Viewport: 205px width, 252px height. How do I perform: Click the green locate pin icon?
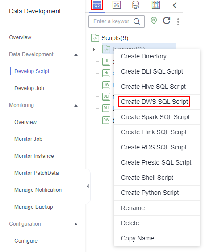click(154, 21)
